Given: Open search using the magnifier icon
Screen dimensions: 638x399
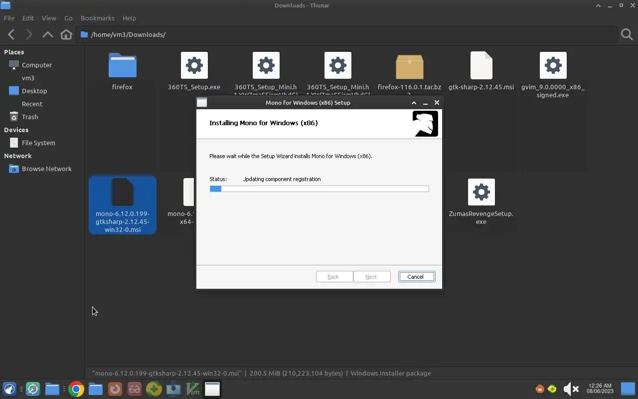Looking at the screenshot, I should [x=627, y=34].
